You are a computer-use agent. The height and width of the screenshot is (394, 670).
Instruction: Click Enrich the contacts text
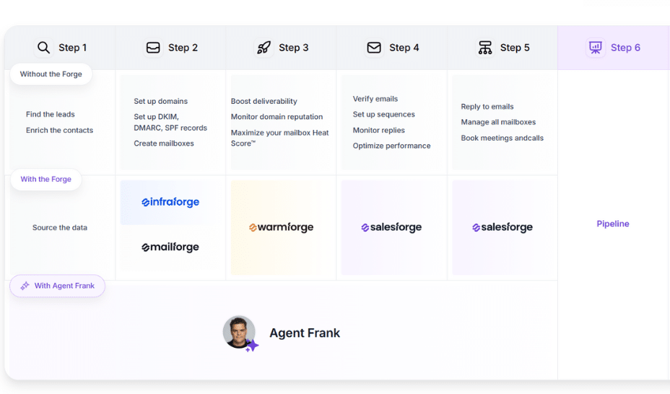click(x=59, y=130)
